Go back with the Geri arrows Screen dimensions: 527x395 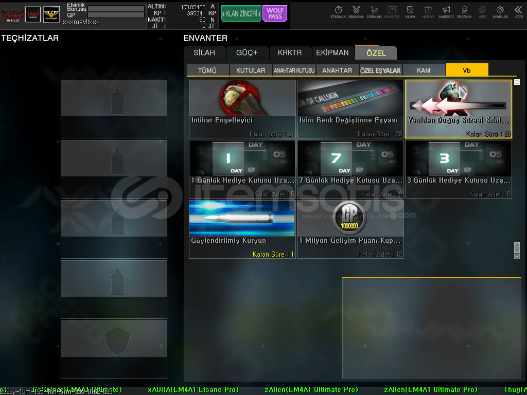click(518, 11)
